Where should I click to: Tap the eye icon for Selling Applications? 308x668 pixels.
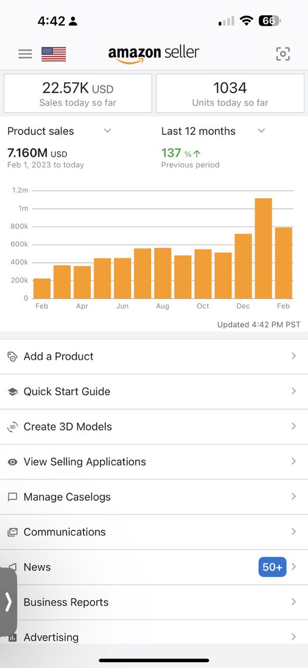(13, 462)
